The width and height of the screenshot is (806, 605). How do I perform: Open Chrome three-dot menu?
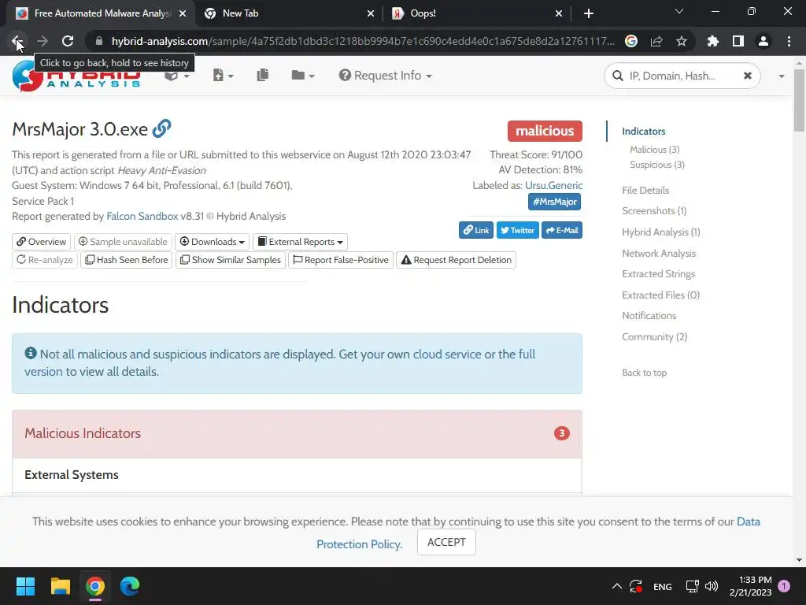(789, 41)
